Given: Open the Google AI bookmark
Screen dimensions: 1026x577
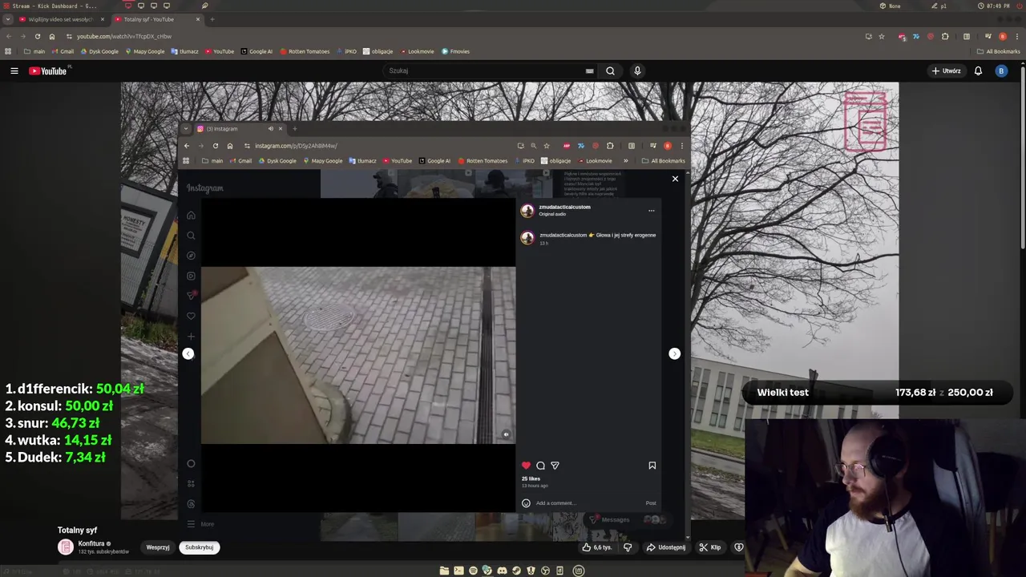Looking at the screenshot, I should (256, 51).
